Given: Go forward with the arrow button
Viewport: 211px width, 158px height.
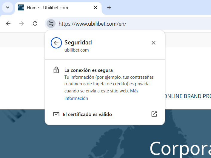Looking at the screenshot, I should click(21, 24).
